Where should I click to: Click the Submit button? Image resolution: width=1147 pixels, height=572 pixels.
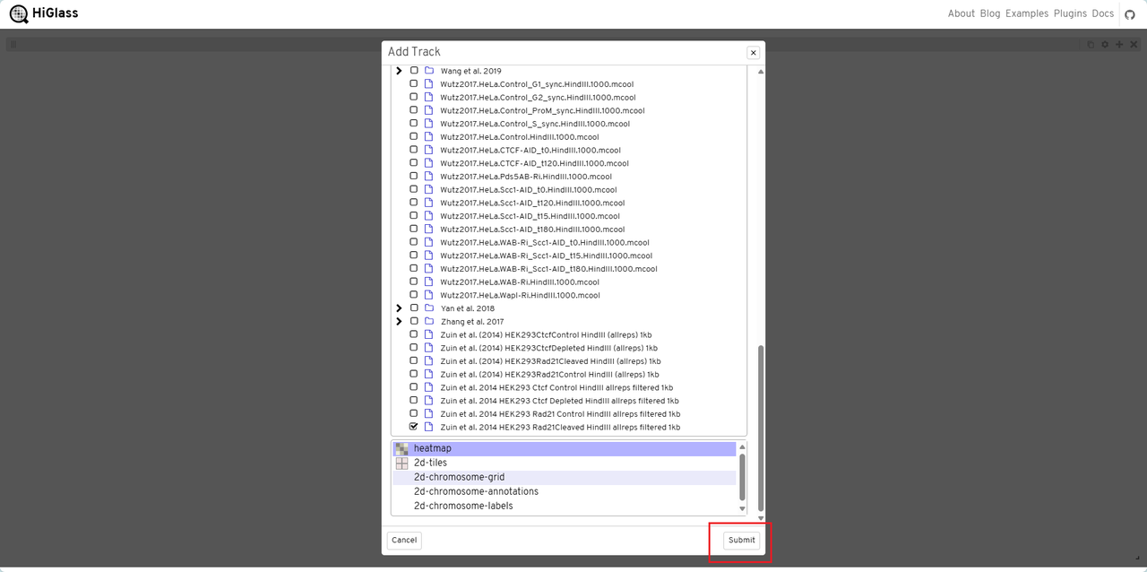pyautogui.click(x=741, y=540)
